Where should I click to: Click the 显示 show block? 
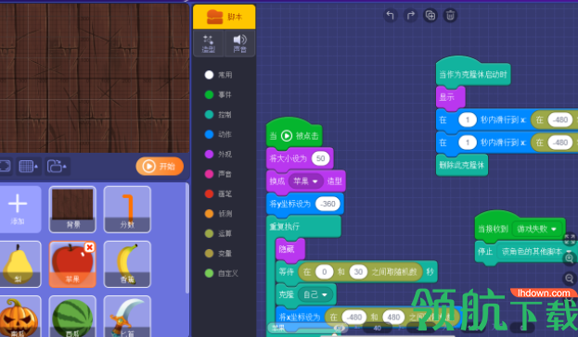(x=451, y=98)
